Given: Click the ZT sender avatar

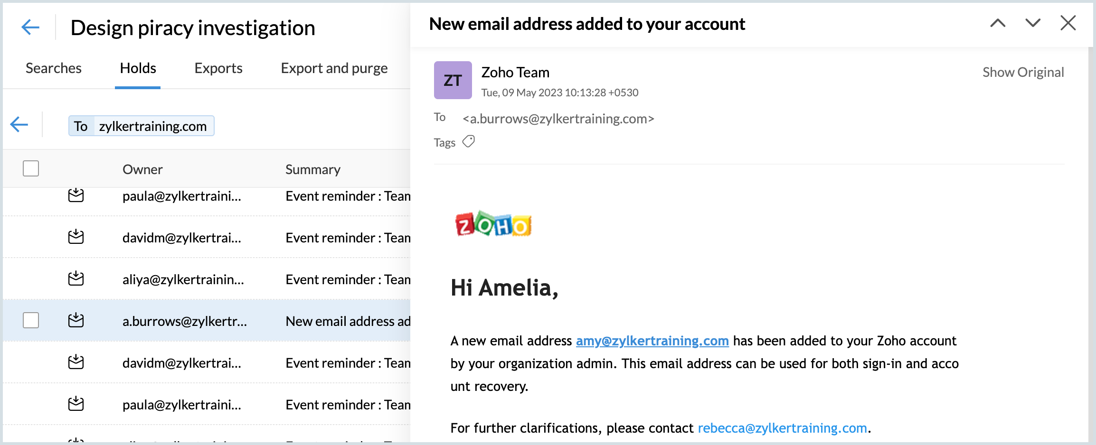Looking at the screenshot, I should (x=453, y=80).
